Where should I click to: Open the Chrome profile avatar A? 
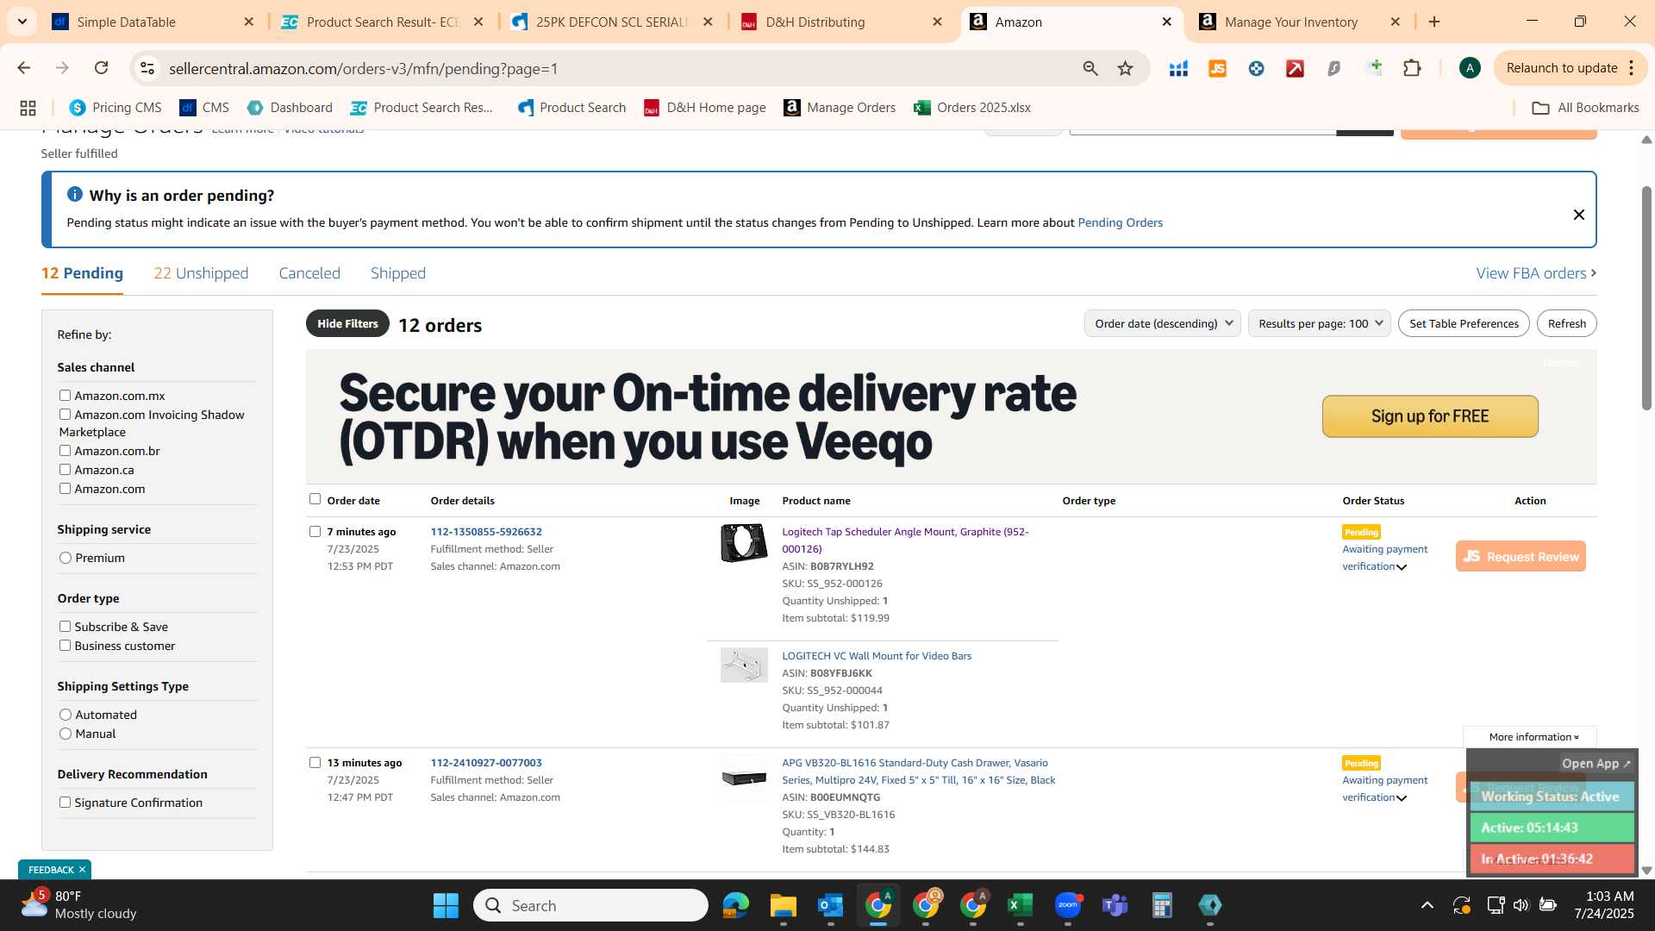(x=1470, y=68)
